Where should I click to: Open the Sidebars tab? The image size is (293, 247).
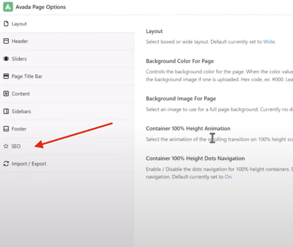click(x=67, y=111)
